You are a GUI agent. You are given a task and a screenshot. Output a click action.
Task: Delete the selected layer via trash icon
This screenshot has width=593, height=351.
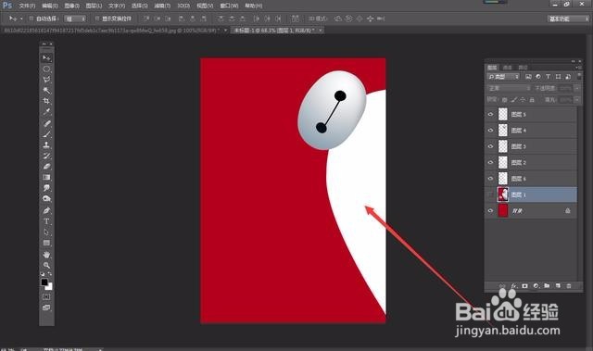point(568,286)
